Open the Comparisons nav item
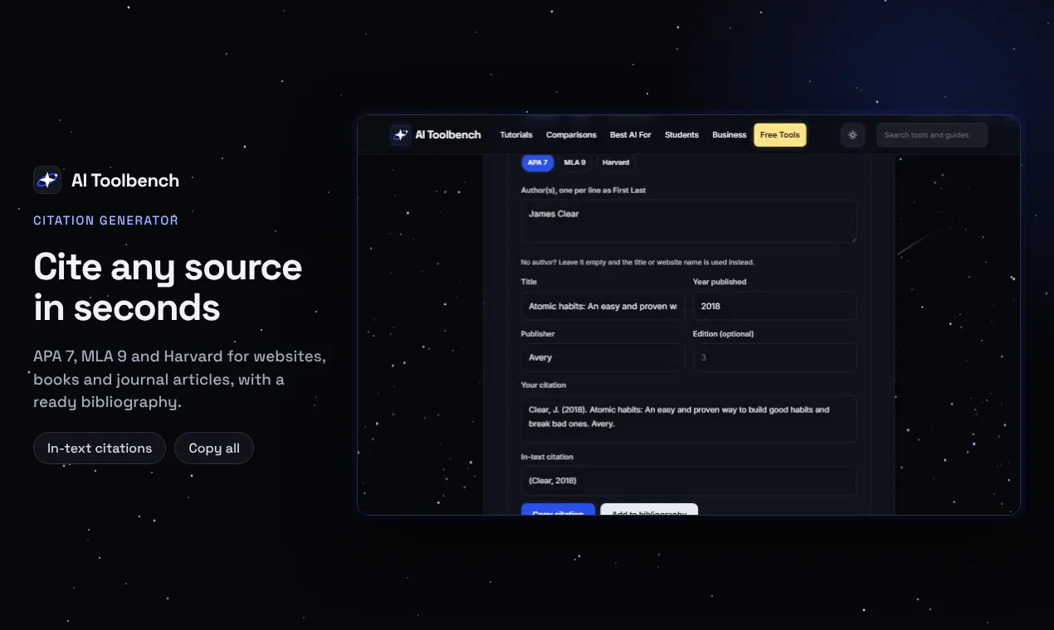The image size is (1054, 630). pos(571,134)
